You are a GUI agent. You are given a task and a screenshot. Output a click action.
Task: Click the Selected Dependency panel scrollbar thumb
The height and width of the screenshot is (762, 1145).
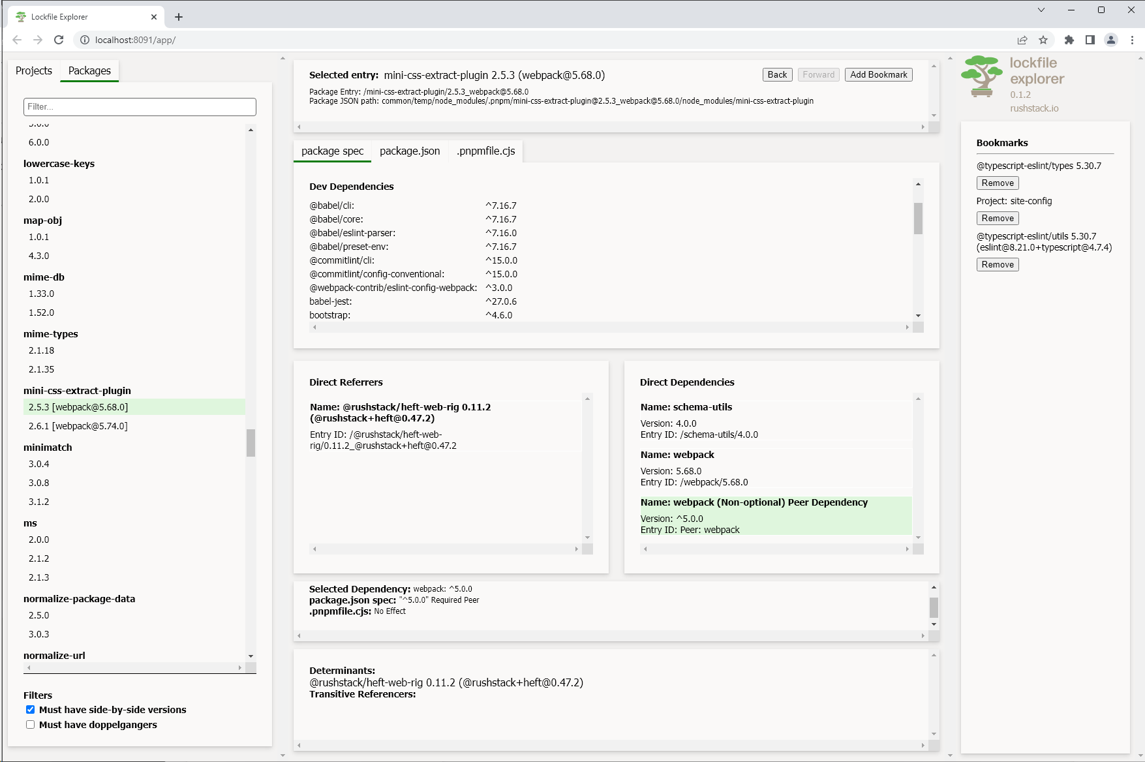pos(934,607)
